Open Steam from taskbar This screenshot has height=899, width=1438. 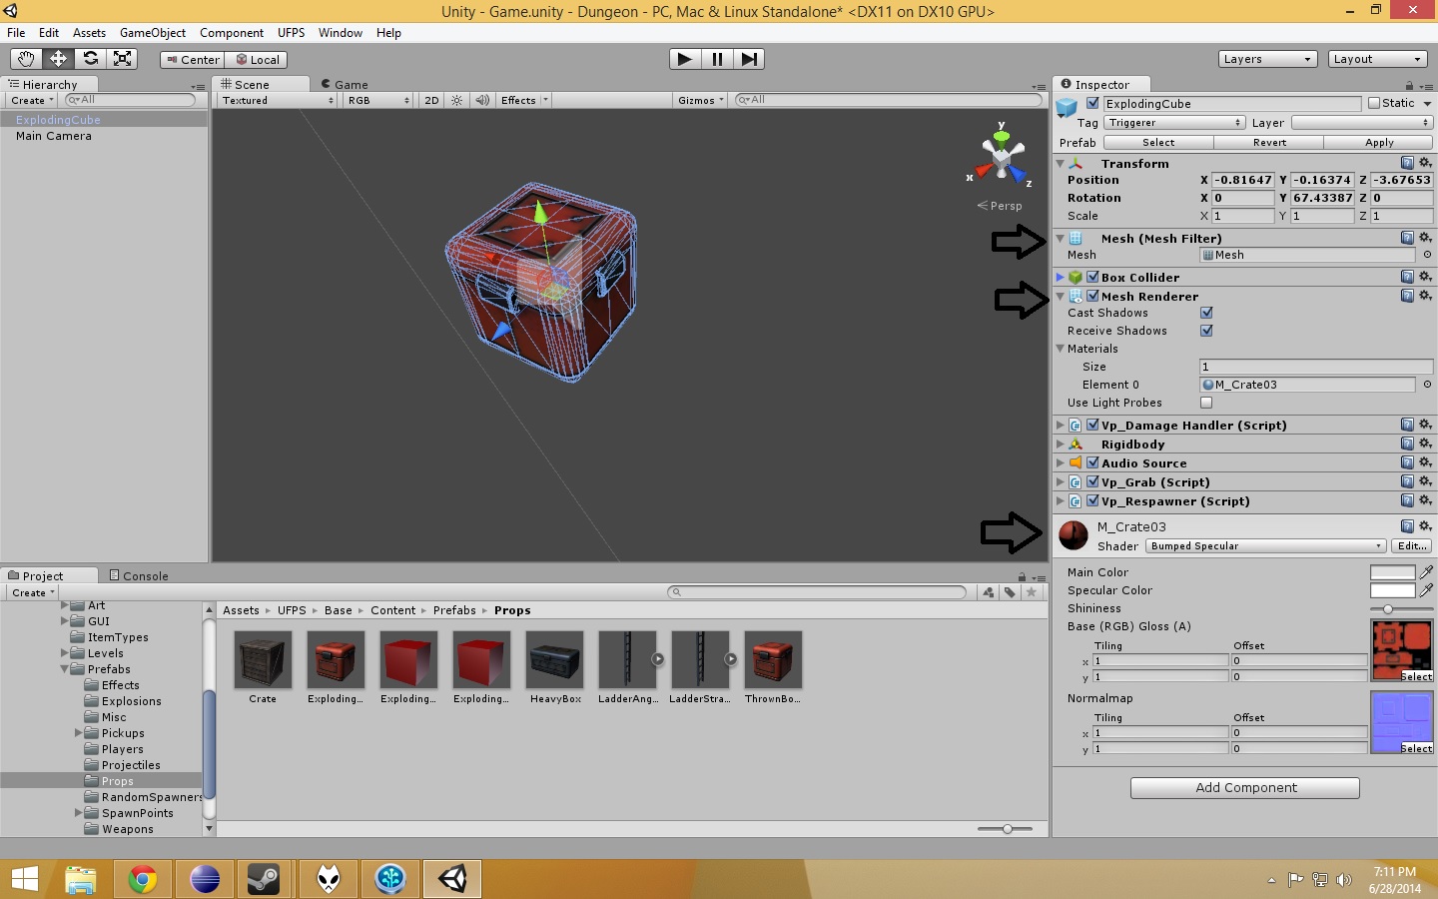click(x=264, y=879)
